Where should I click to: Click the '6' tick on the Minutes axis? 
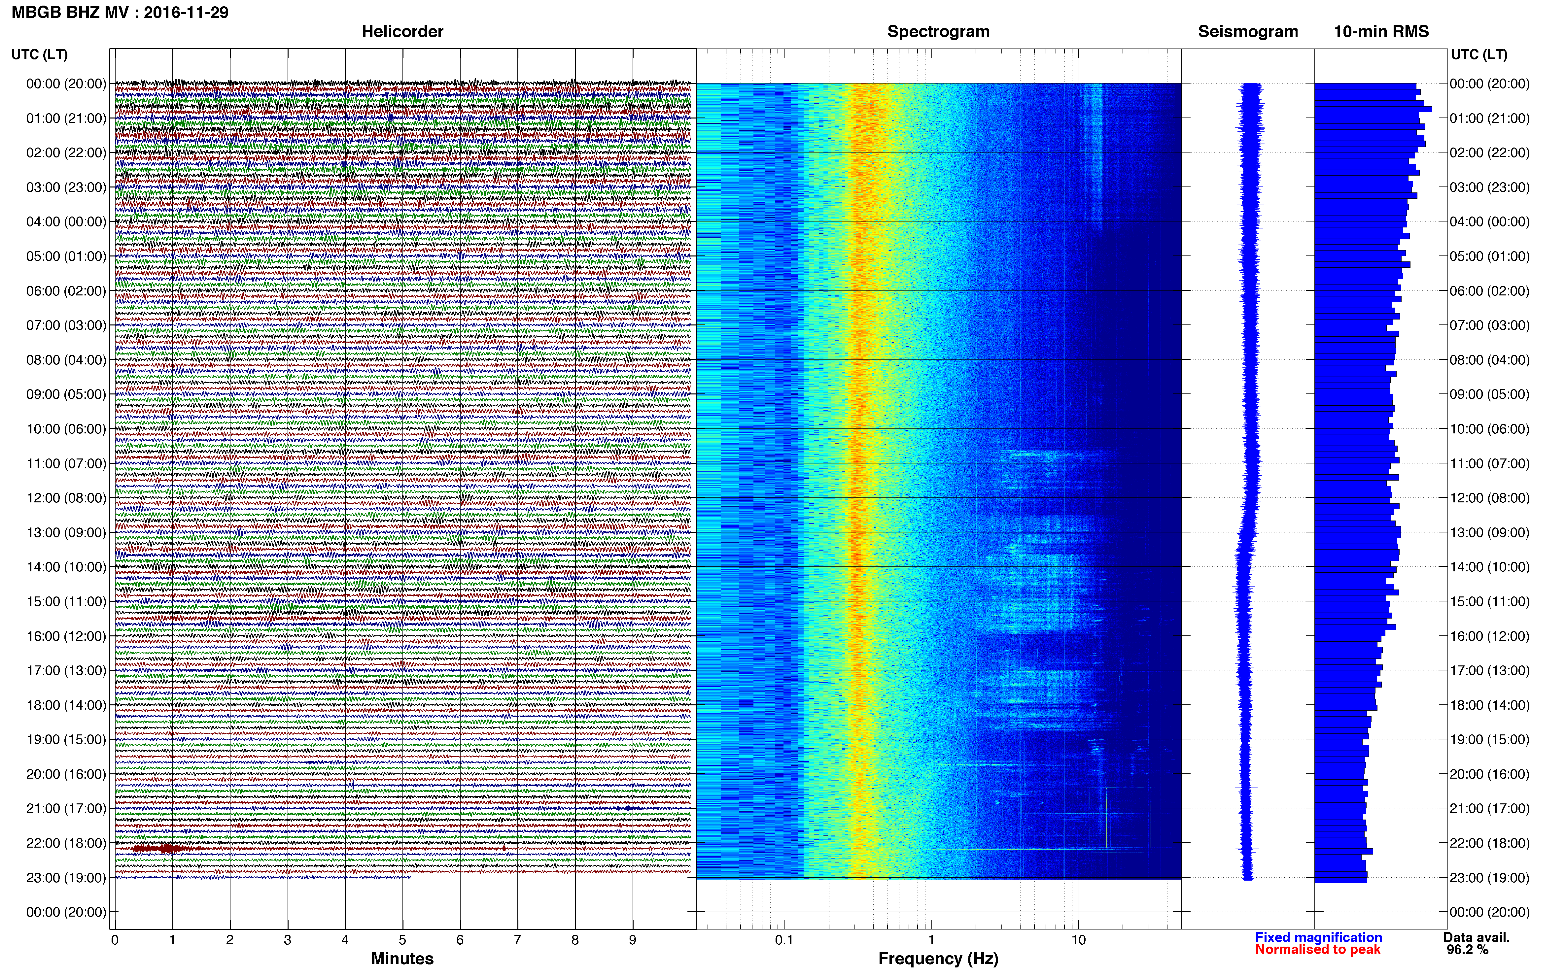click(460, 940)
